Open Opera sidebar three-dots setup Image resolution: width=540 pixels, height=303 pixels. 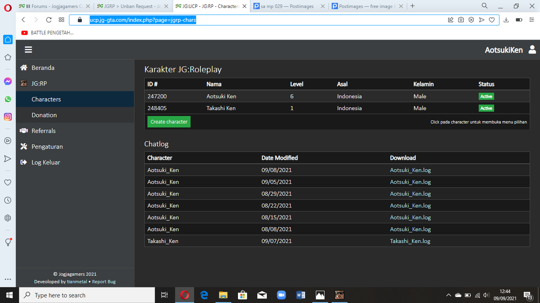pyautogui.click(x=8, y=279)
